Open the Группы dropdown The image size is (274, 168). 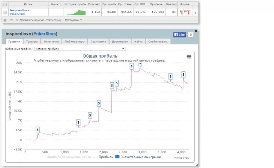coord(74,20)
